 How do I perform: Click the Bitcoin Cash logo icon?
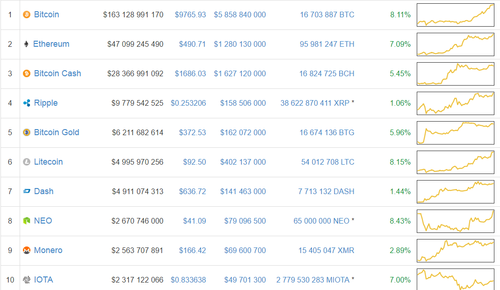(27, 74)
